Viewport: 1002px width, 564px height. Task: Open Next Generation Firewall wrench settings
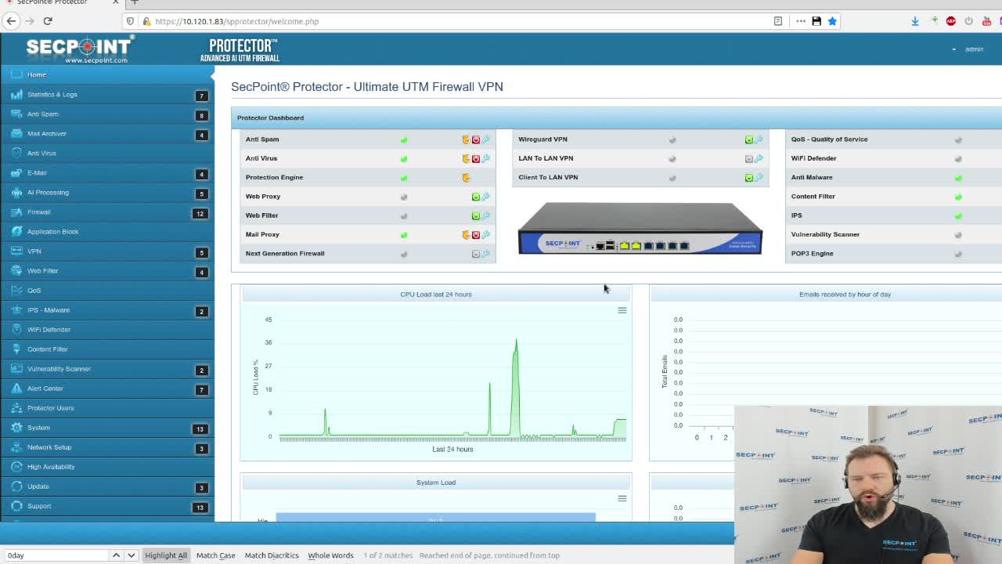pos(485,254)
